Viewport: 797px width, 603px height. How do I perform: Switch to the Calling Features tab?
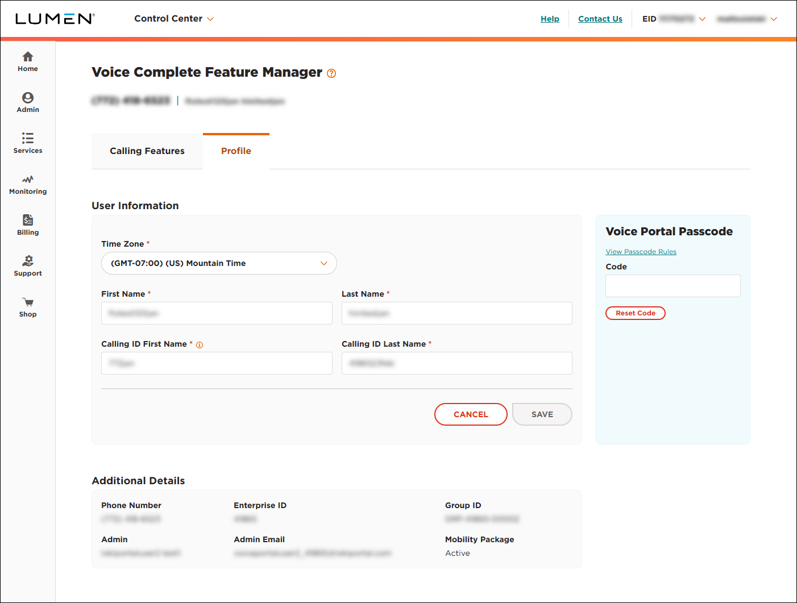point(147,151)
